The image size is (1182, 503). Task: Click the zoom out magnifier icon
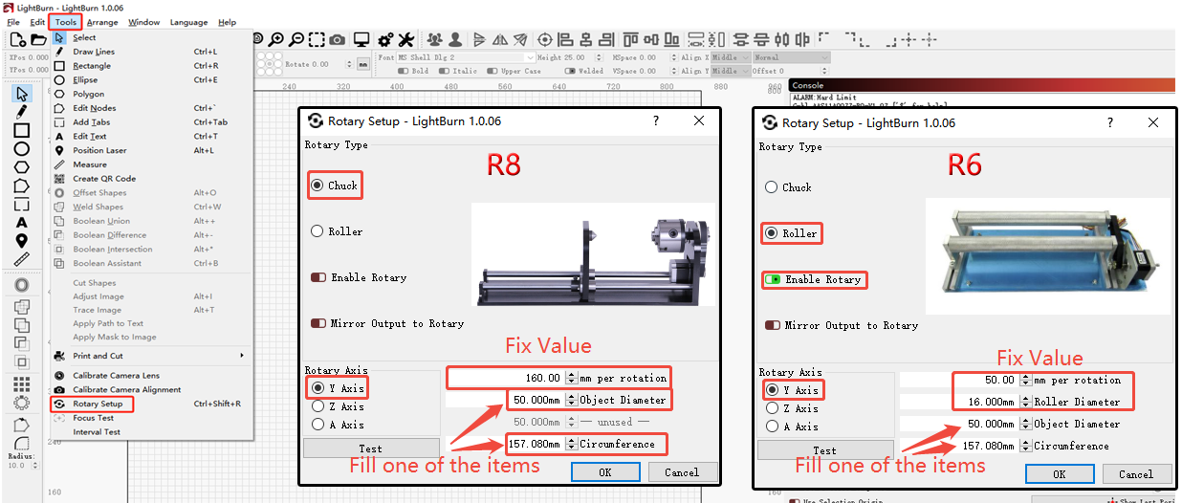pos(296,39)
